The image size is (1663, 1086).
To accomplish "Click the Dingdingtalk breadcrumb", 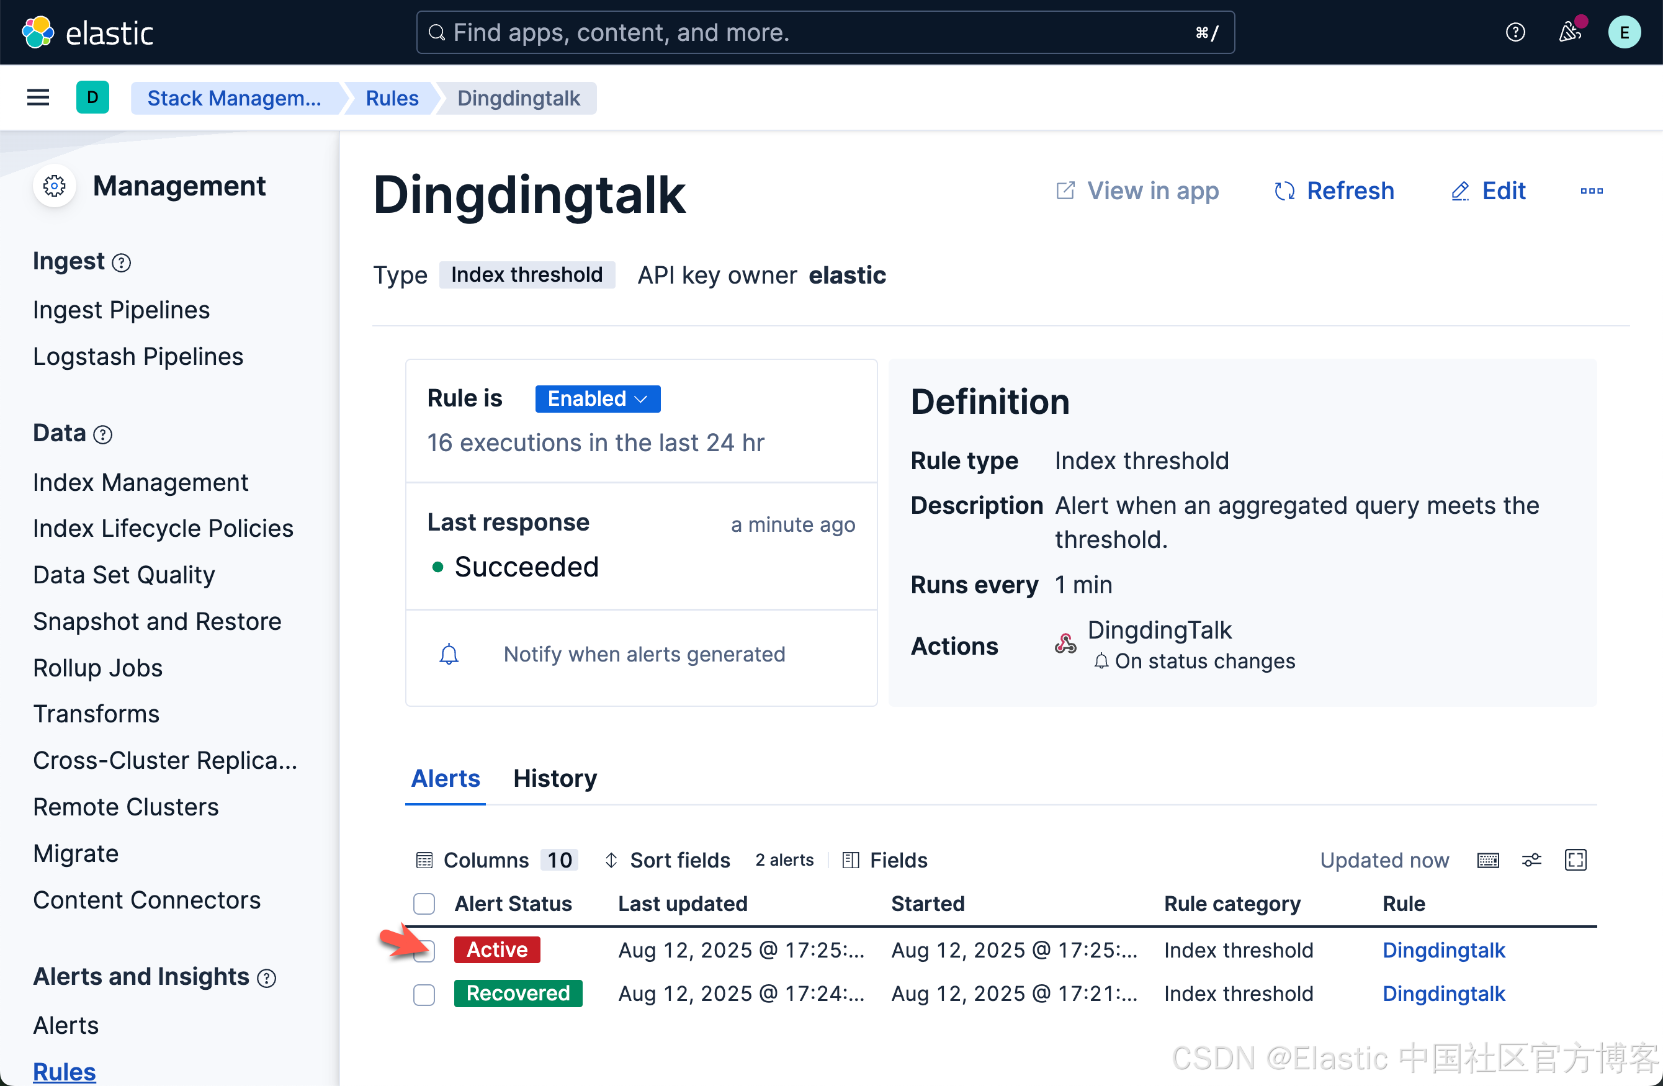I will click(519, 98).
